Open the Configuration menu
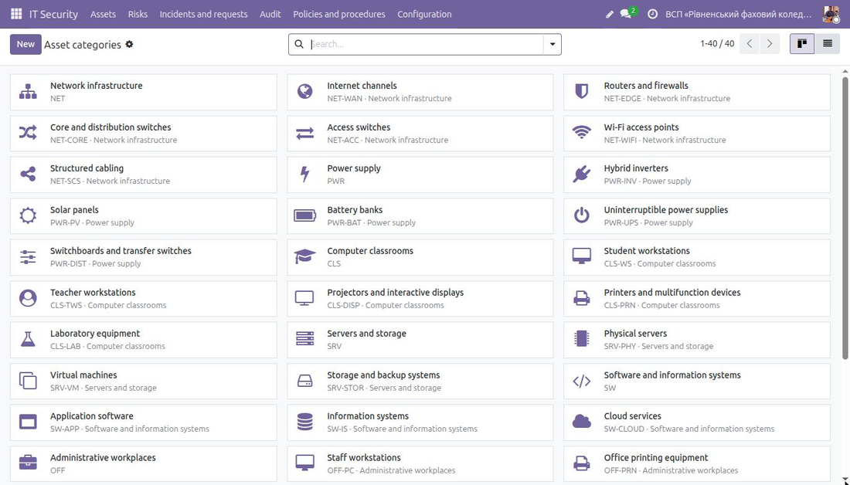Image resolution: width=850 pixels, height=485 pixels. point(424,14)
